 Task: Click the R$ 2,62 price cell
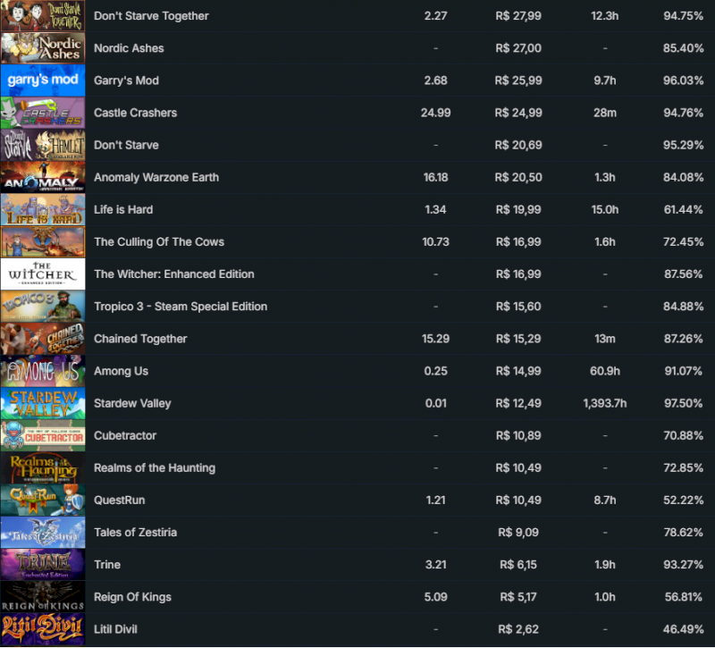point(518,629)
